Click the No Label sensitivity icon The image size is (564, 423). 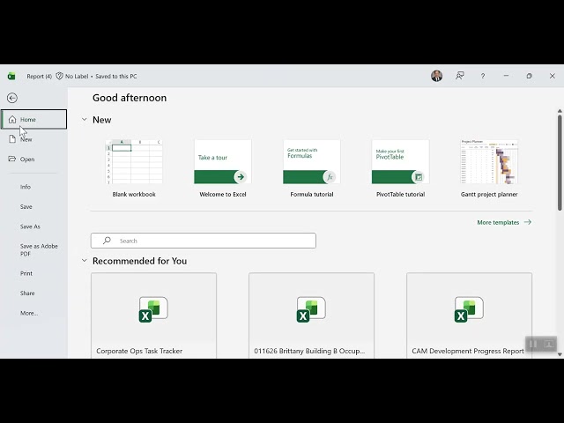pos(59,76)
